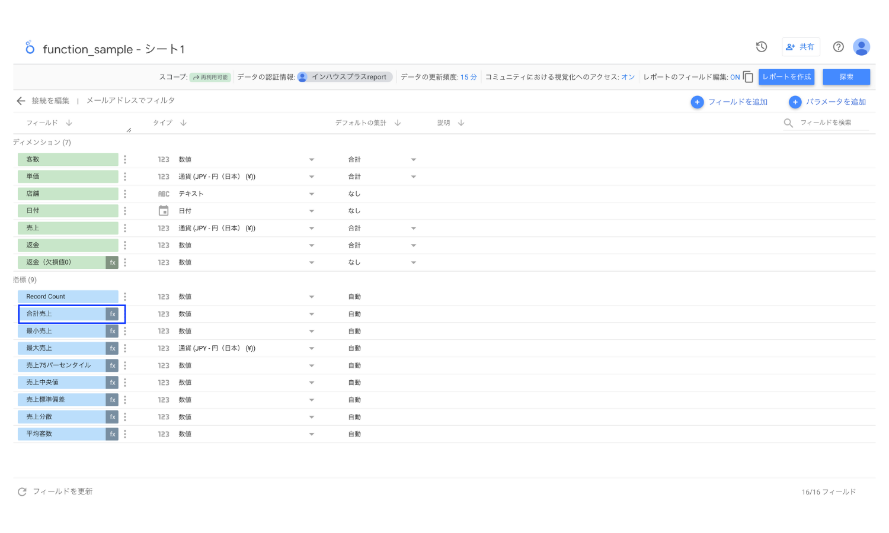This screenshot has width=889, height=533.
Task: Open the three-dot menu for 客数 field
Action: 124,159
